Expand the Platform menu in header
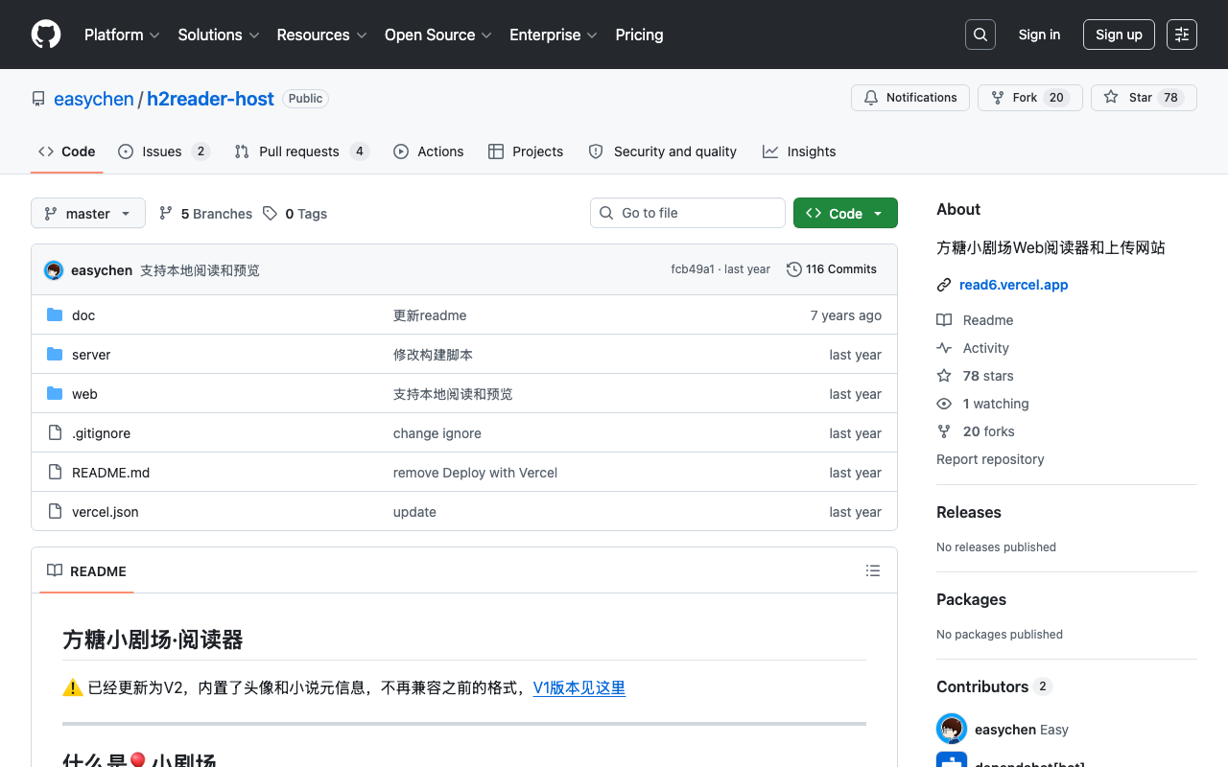 pyautogui.click(x=122, y=35)
